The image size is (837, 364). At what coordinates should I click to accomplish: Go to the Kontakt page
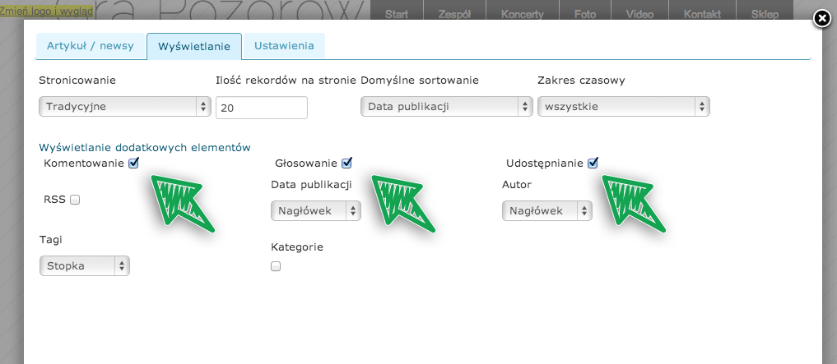coord(703,15)
